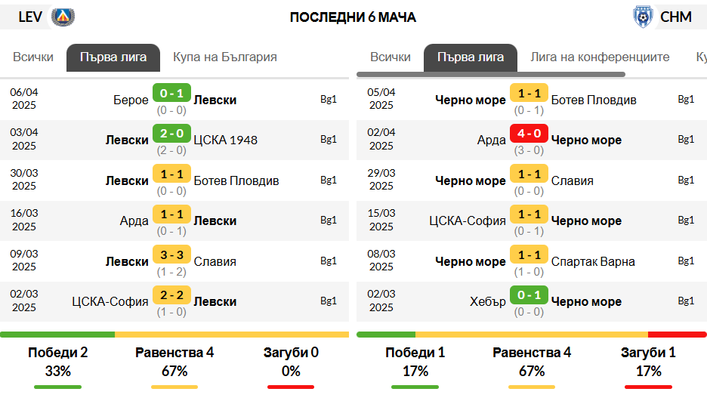Click ЦСКА 1948 team name
The image size is (707, 401).
click(225, 140)
